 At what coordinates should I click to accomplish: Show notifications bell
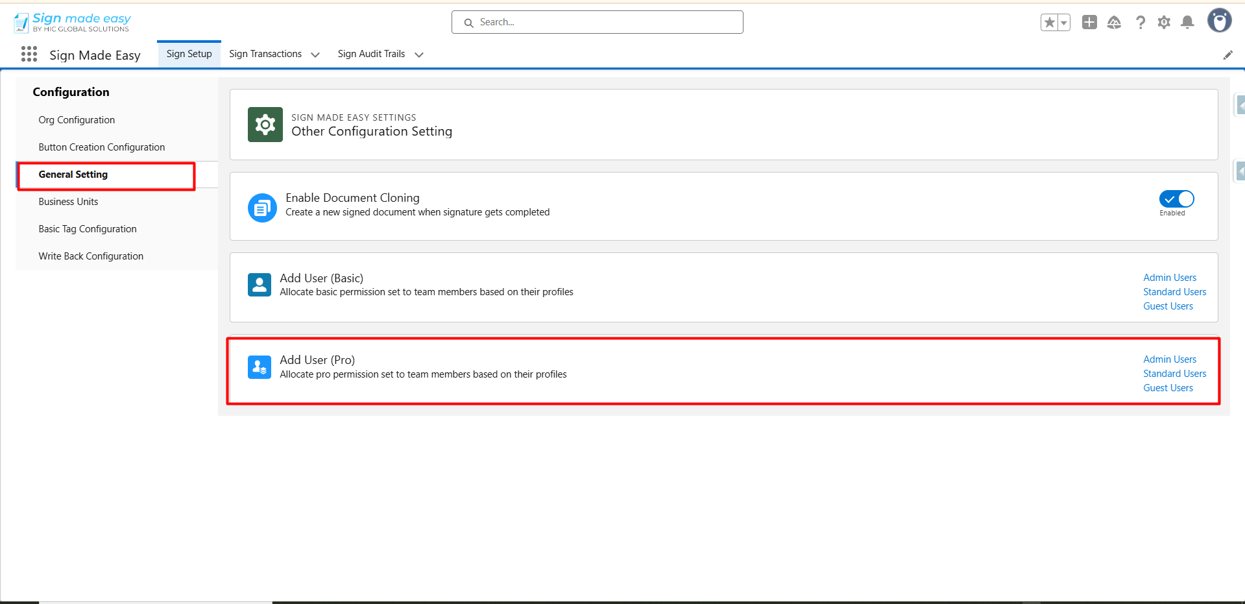1187,23
